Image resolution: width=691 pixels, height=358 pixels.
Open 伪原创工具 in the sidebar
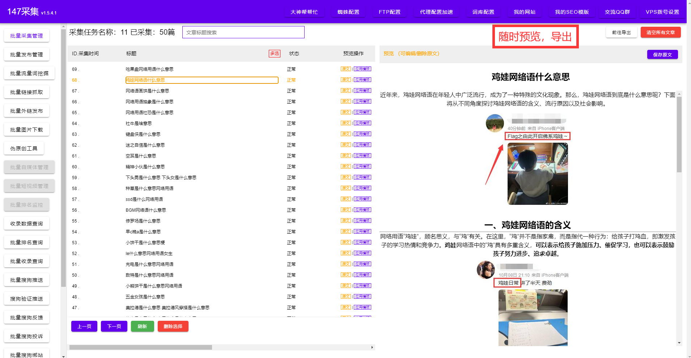click(x=24, y=148)
